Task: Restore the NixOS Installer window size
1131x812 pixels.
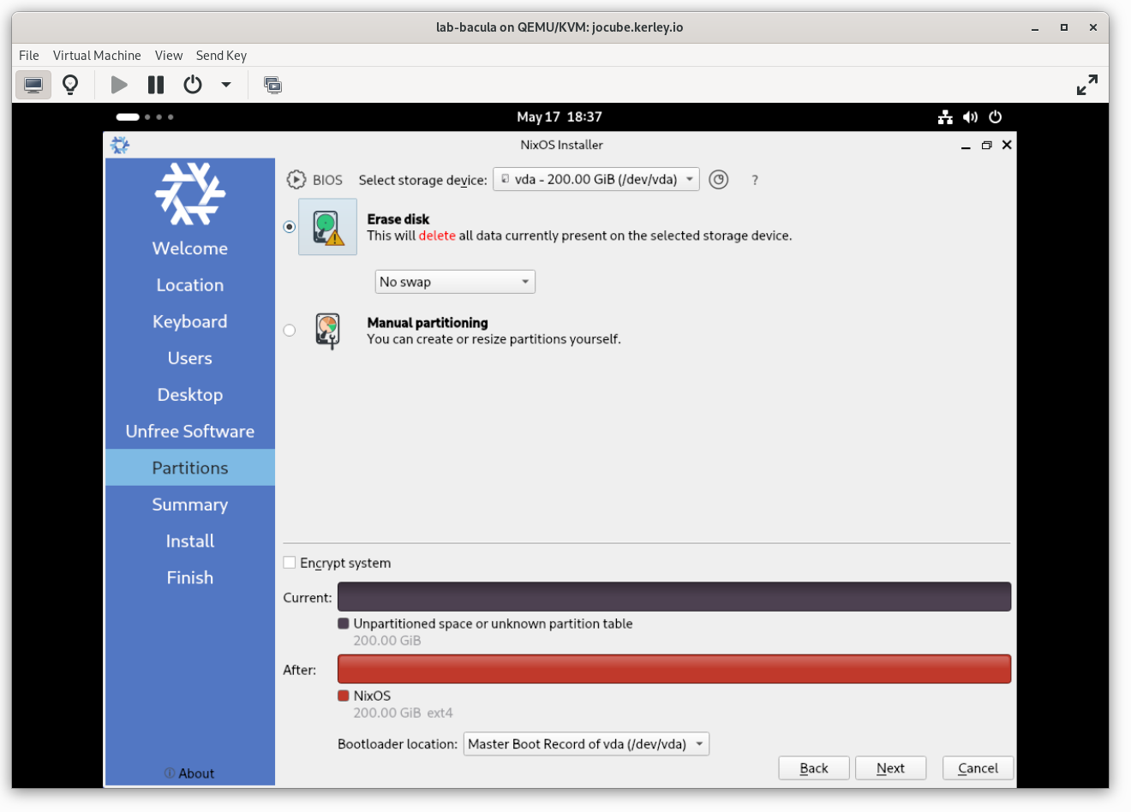Action: click(x=986, y=146)
